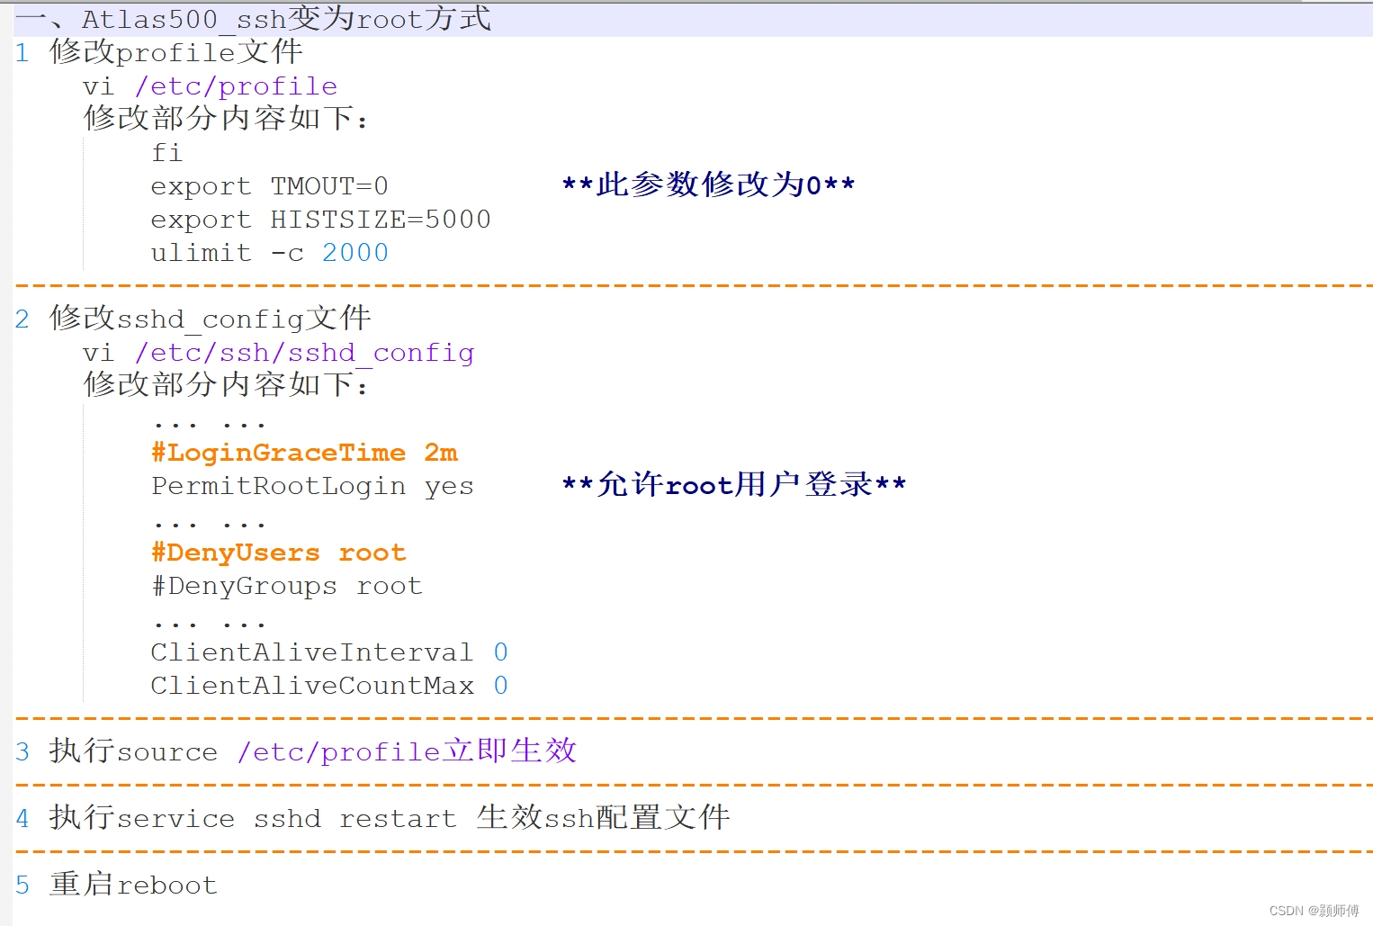1373x926 pixels.
Task: Click the 'fi' line
Action: click(166, 152)
